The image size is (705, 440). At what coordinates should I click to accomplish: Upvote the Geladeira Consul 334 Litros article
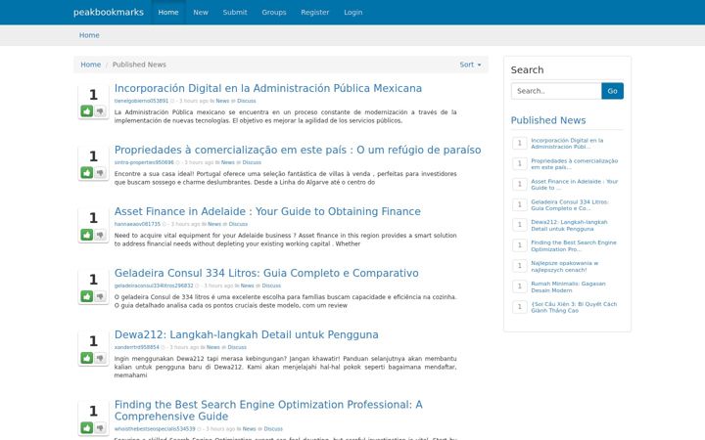pyautogui.click(x=87, y=296)
